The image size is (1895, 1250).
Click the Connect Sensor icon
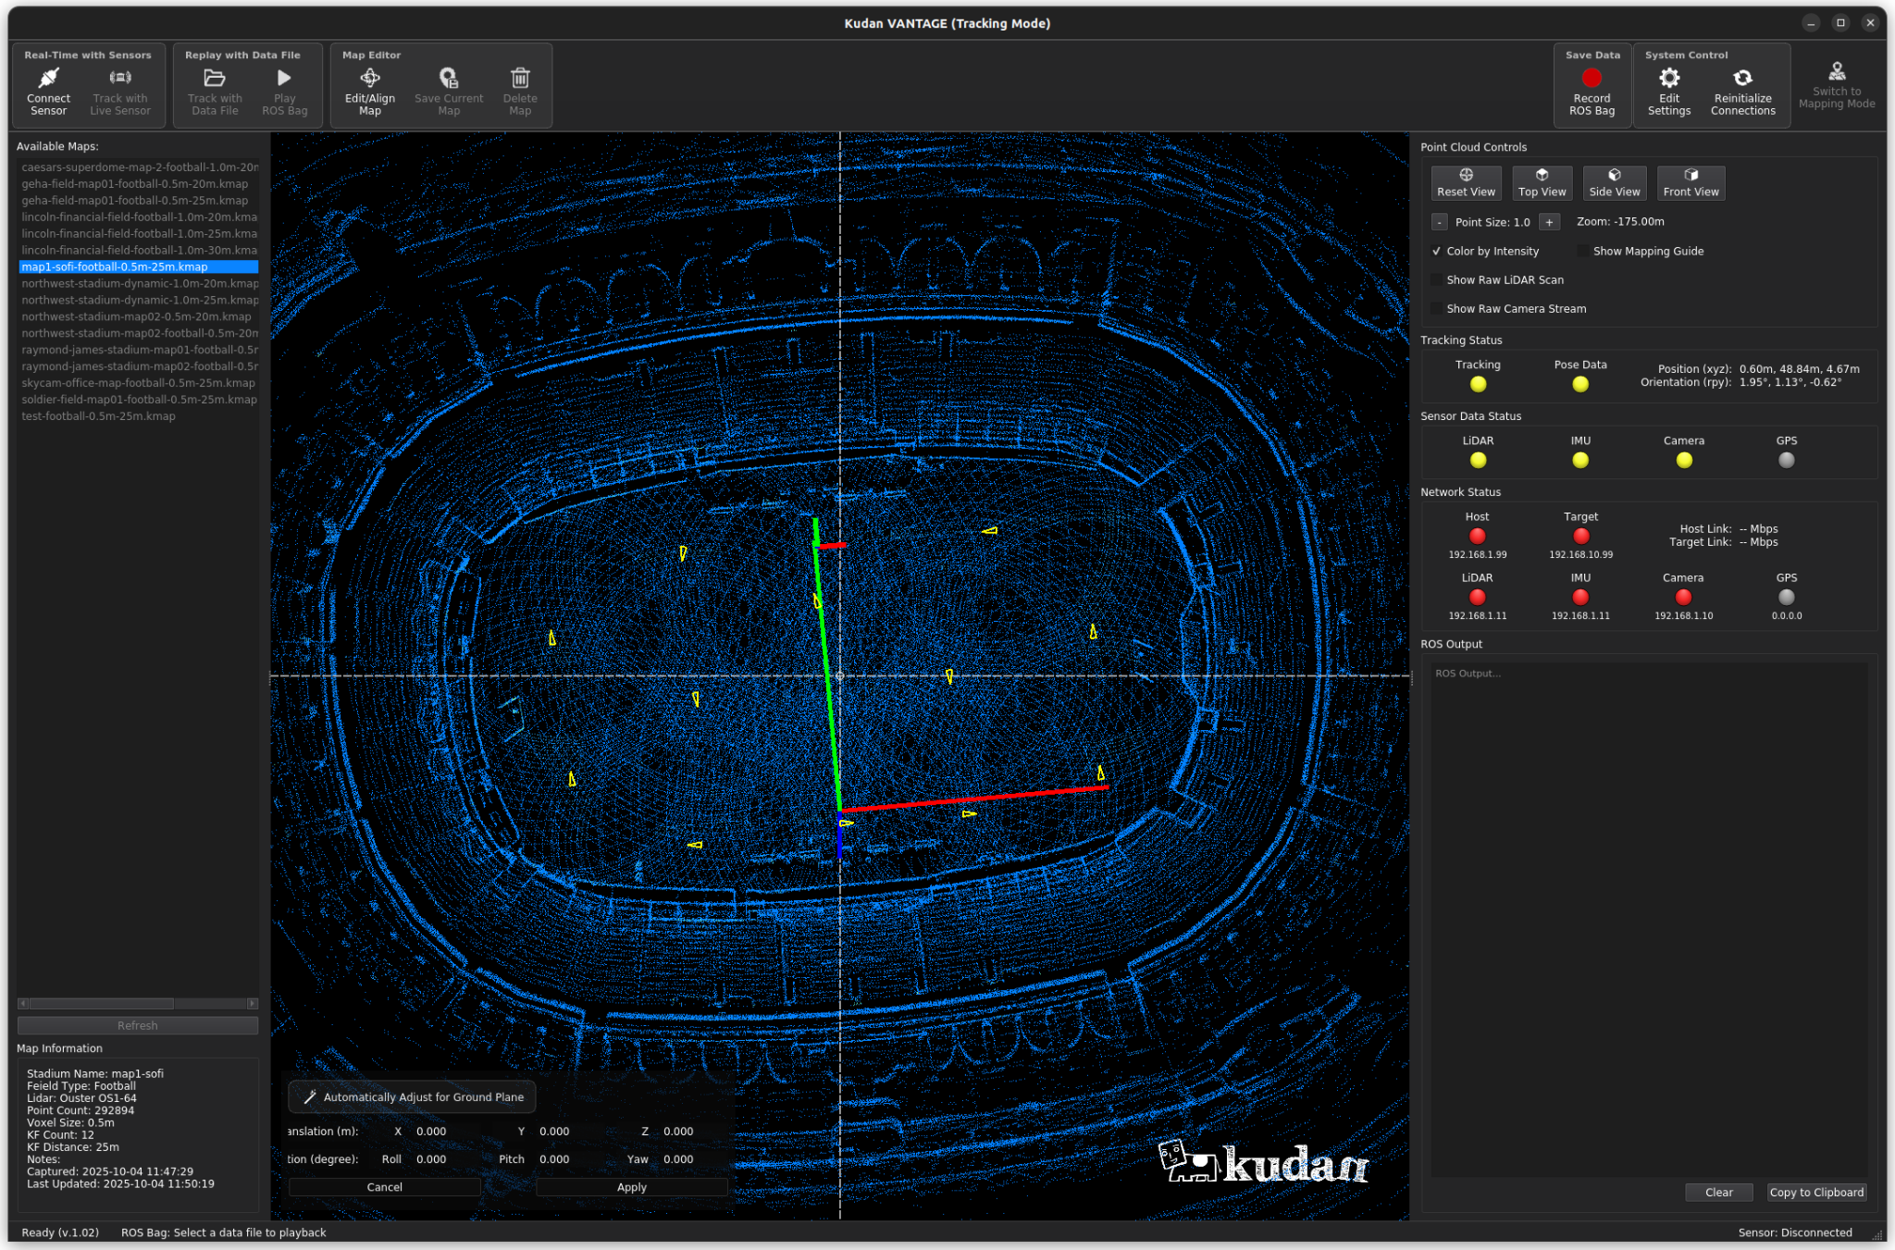48,79
